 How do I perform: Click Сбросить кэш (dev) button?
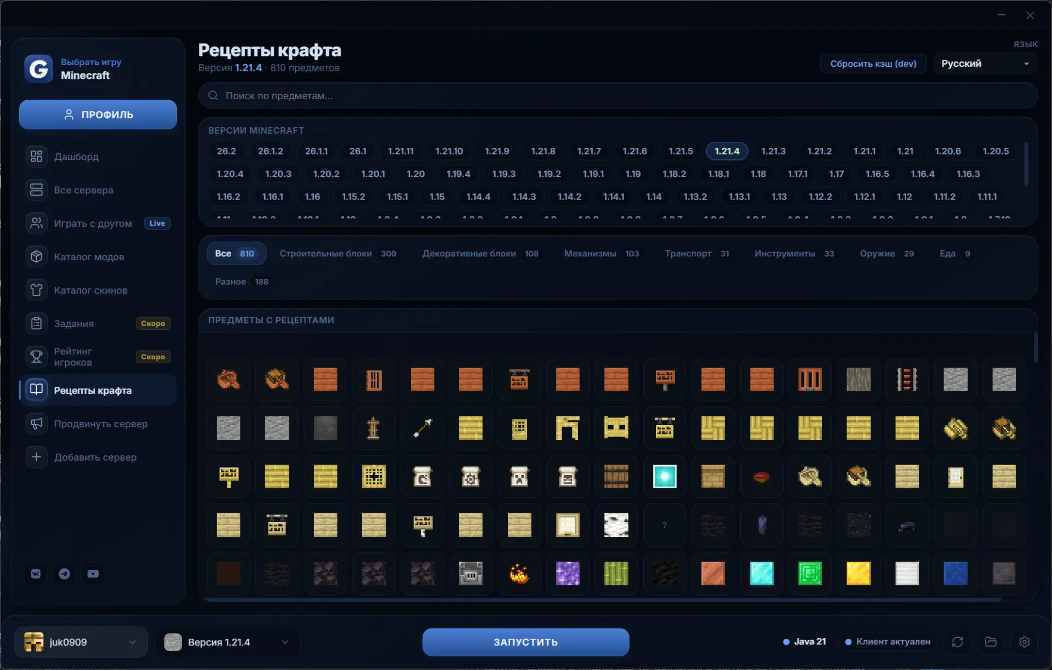tap(873, 64)
